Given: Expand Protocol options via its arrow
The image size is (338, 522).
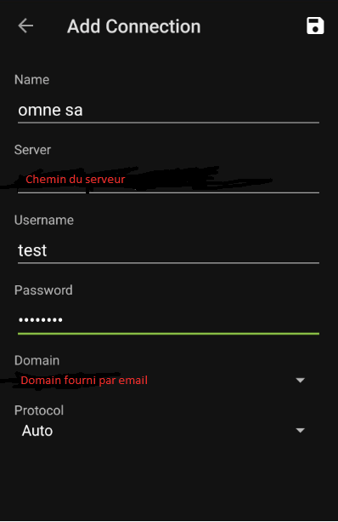Looking at the screenshot, I should tap(300, 430).
